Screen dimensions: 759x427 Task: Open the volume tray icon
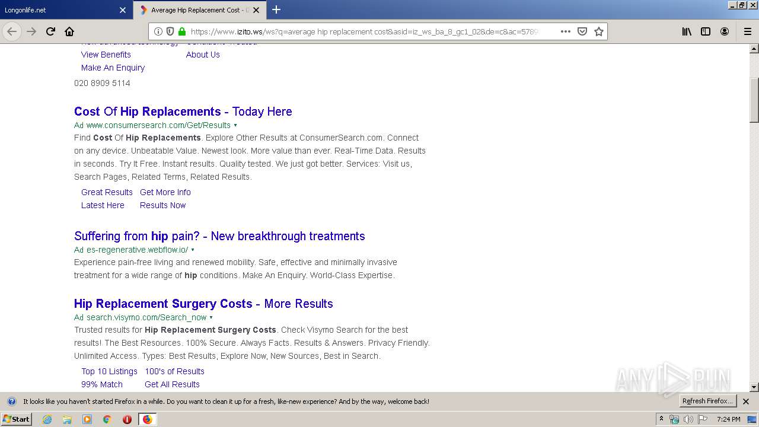(x=688, y=419)
